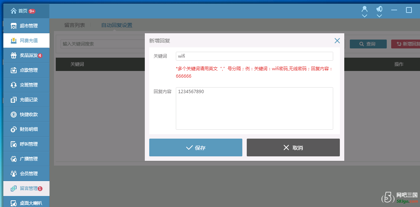The height and width of the screenshot is (207, 420).
Task: Click the music icon beside 点歌管理
Action: click(x=14, y=70)
